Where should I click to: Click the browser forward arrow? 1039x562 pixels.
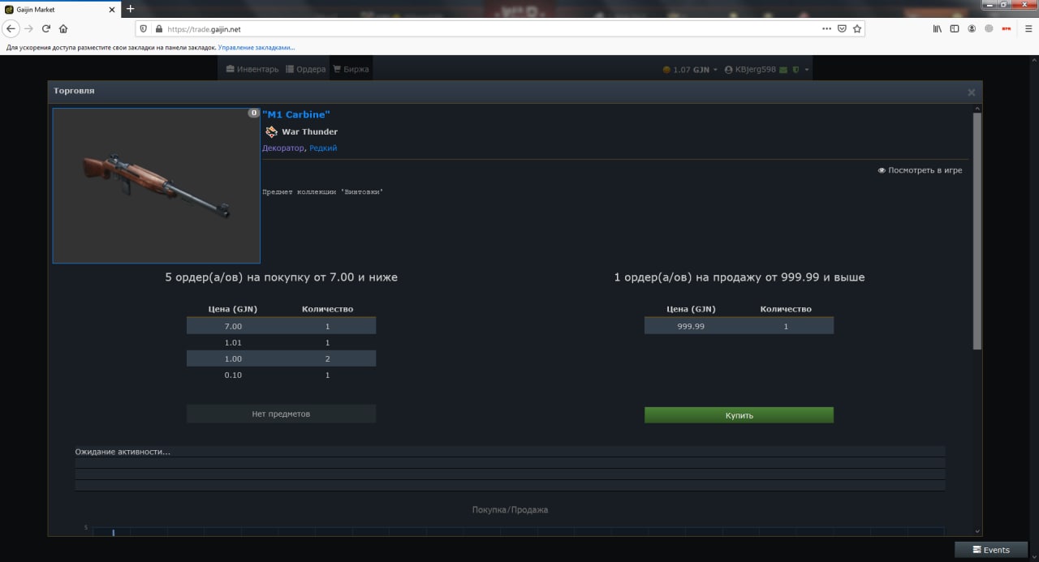29,28
